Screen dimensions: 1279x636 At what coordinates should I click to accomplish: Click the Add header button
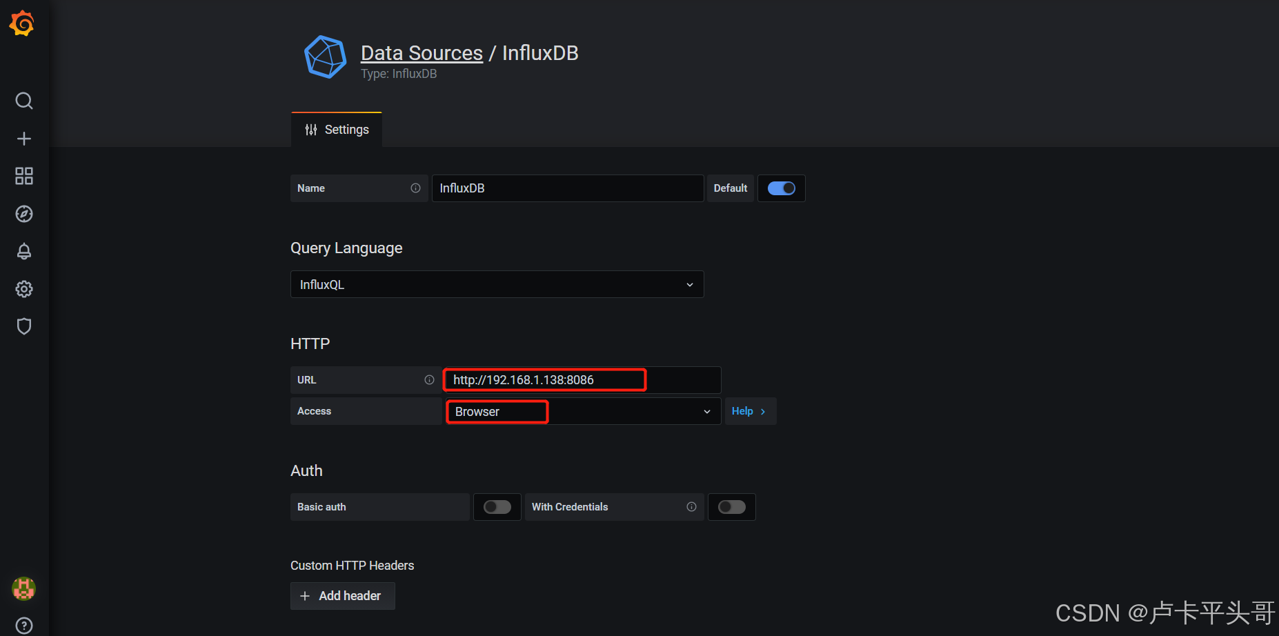342,596
